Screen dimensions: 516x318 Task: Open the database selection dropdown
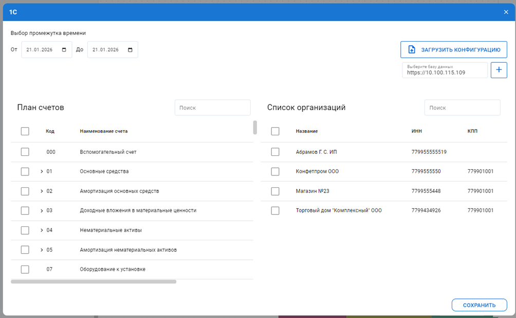pos(445,70)
